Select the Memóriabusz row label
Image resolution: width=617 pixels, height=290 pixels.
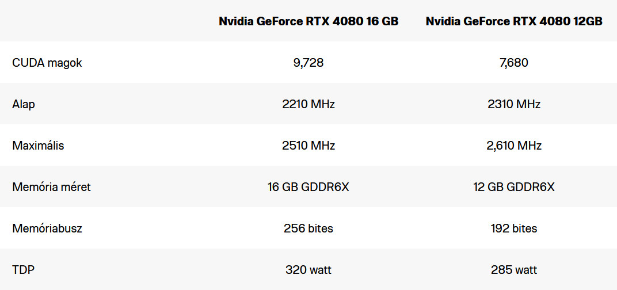tap(47, 228)
